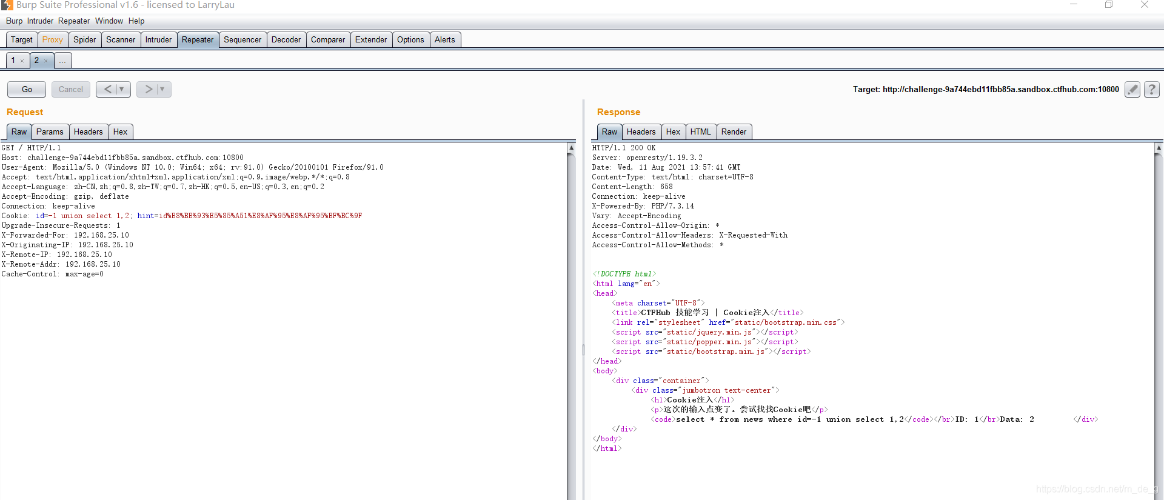The image size is (1164, 500).
Task: Click the edit target pencil icon
Action: point(1132,90)
